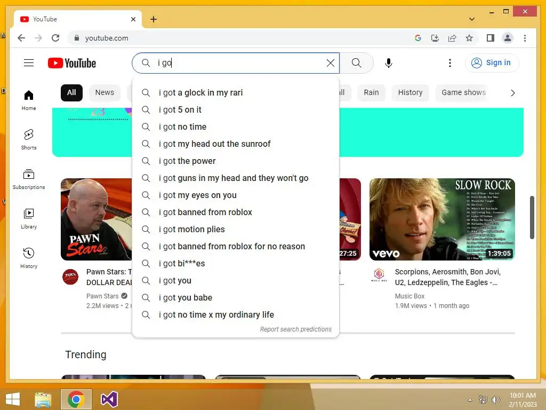Select the Rain filter chip
This screenshot has width=546, height=410.
(371, 93)
